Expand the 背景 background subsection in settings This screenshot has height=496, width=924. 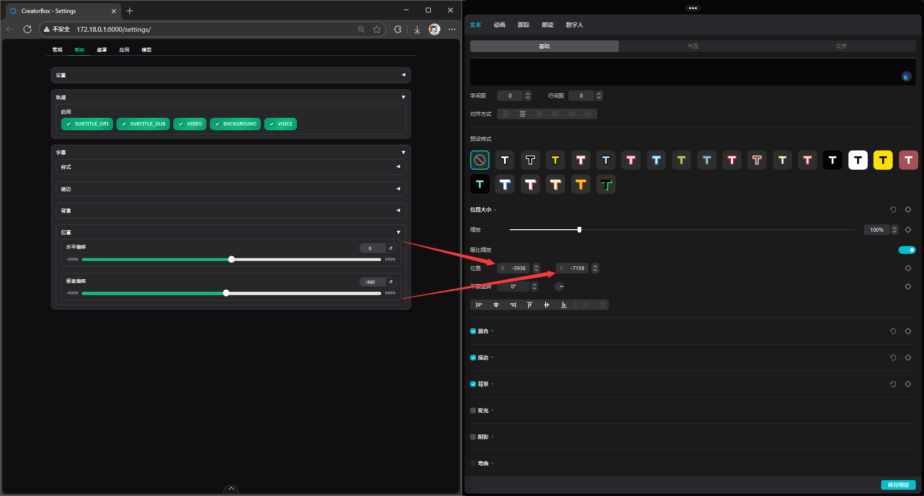pyautogui.click(x=231, y=211)
